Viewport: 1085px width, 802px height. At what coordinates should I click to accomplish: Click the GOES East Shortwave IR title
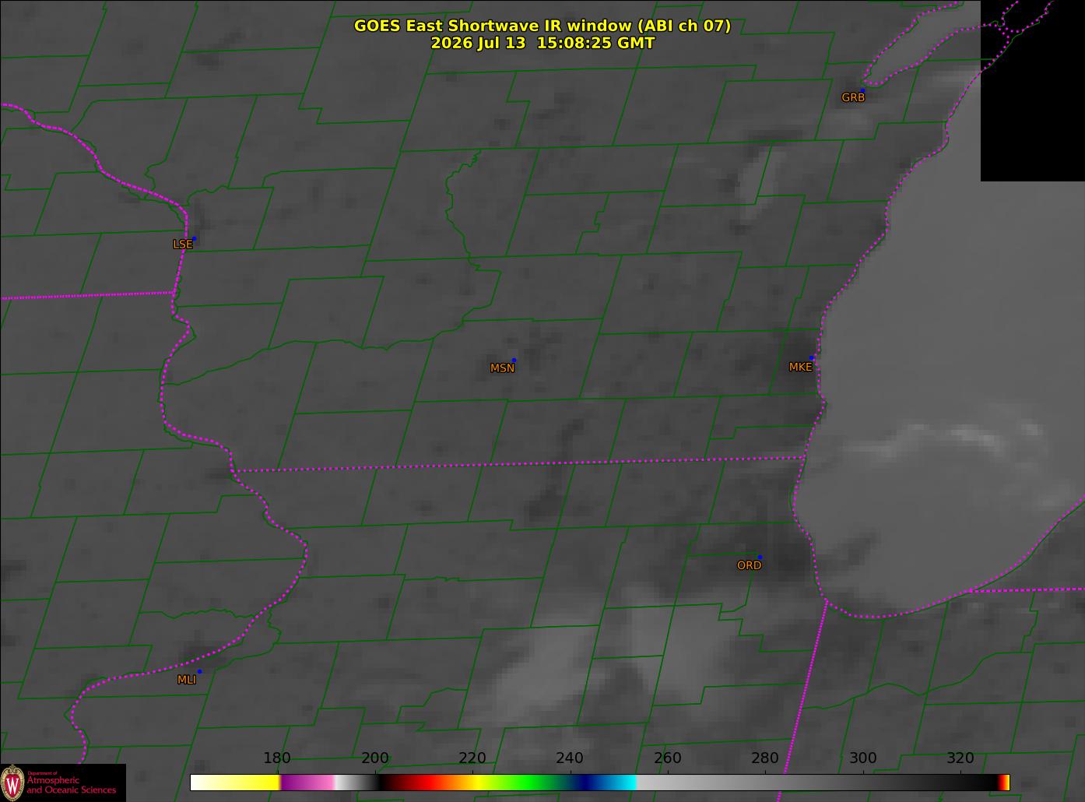pyautogui.click(x=542, y=26)
